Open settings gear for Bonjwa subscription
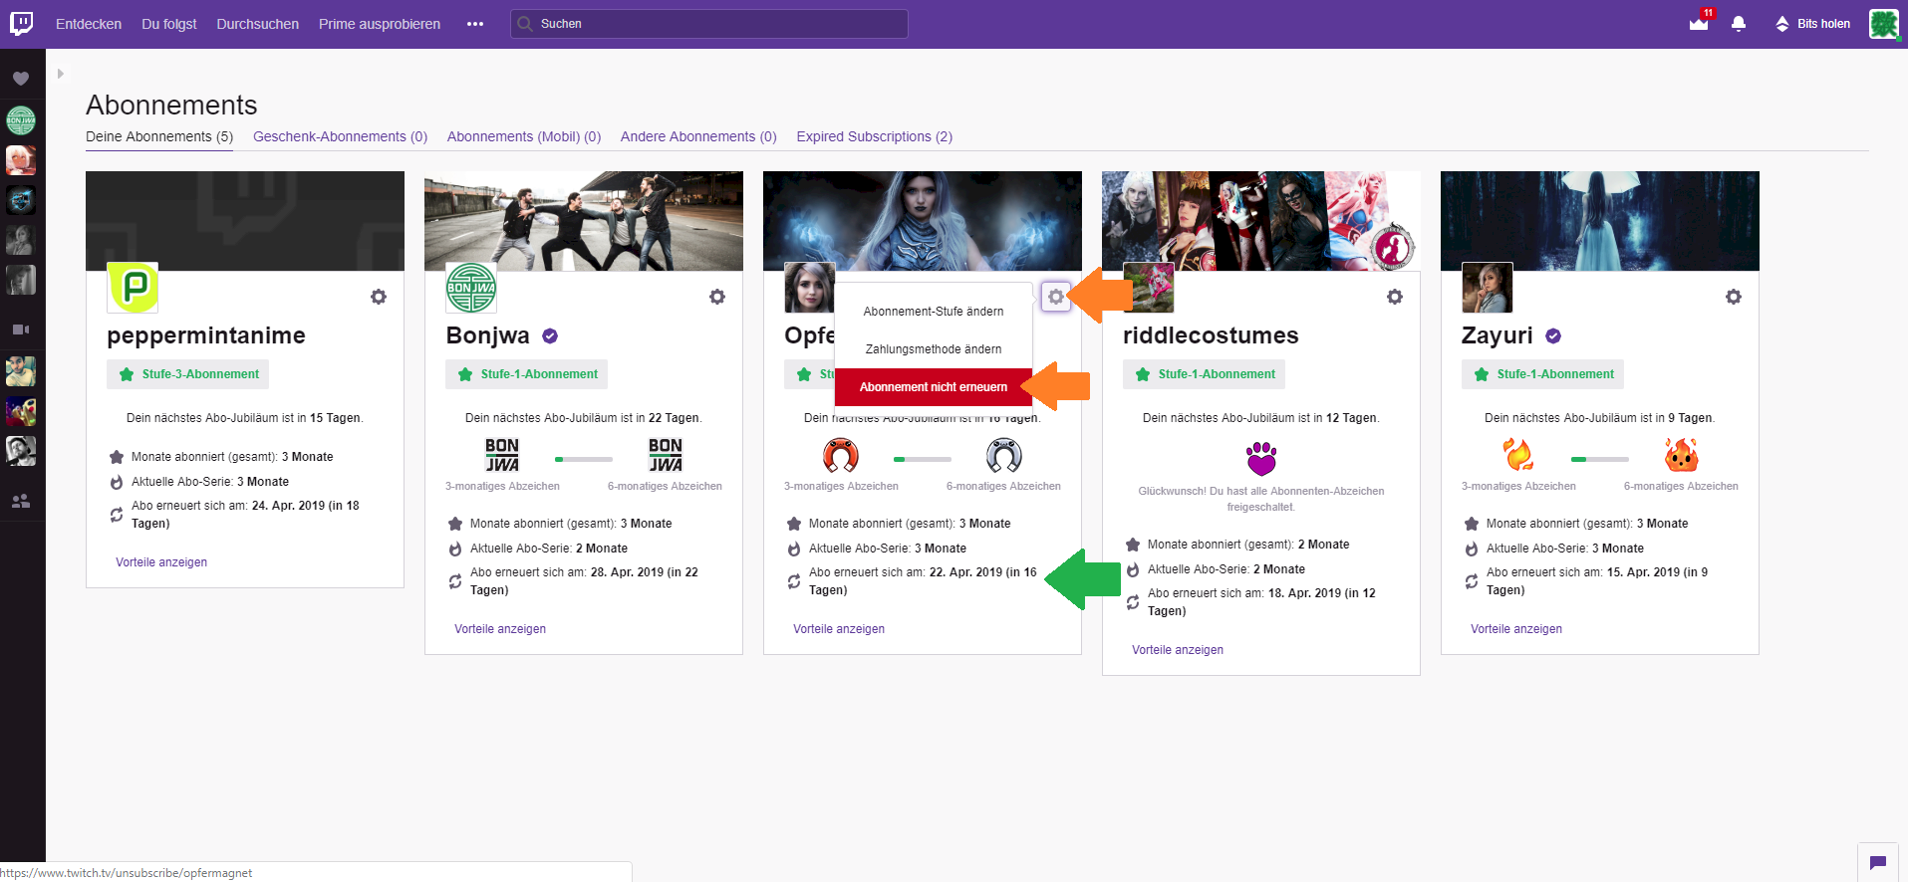This screenshot has width=1908, height=882. [x=717, y=297]
